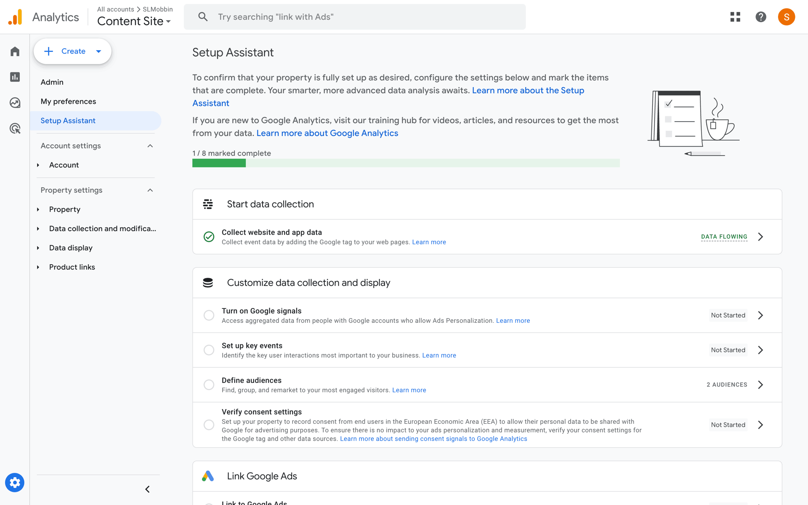The image size is (808, 505).
Task: Mark Set up key events as complete
Action: click(x=209, y=350)
